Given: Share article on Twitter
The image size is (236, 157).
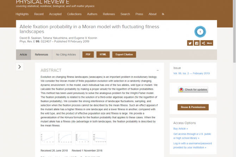Looking at the screenshot, I should [190, 43].
